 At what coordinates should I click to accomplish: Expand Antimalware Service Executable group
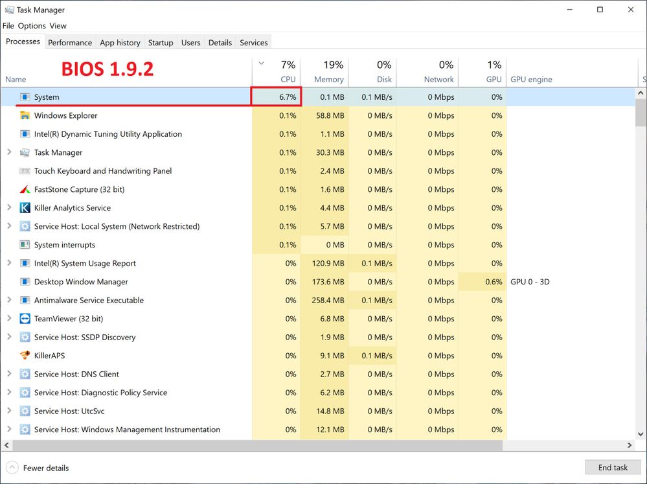(x=9, y=300)
